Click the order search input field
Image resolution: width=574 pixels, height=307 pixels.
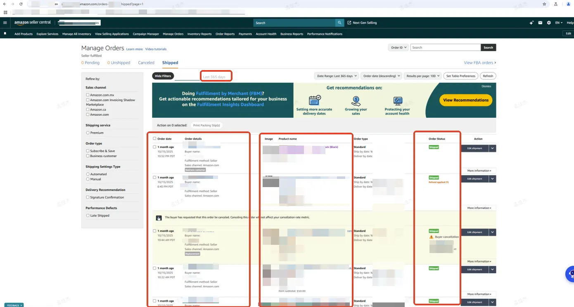click(x=445, y=47)
